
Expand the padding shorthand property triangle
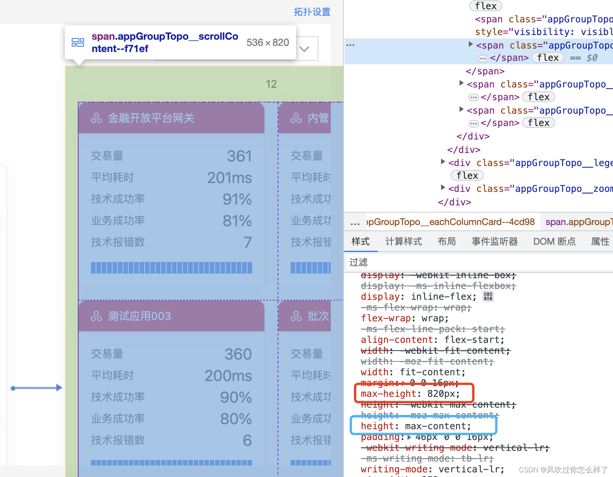[x=409, y=437]
